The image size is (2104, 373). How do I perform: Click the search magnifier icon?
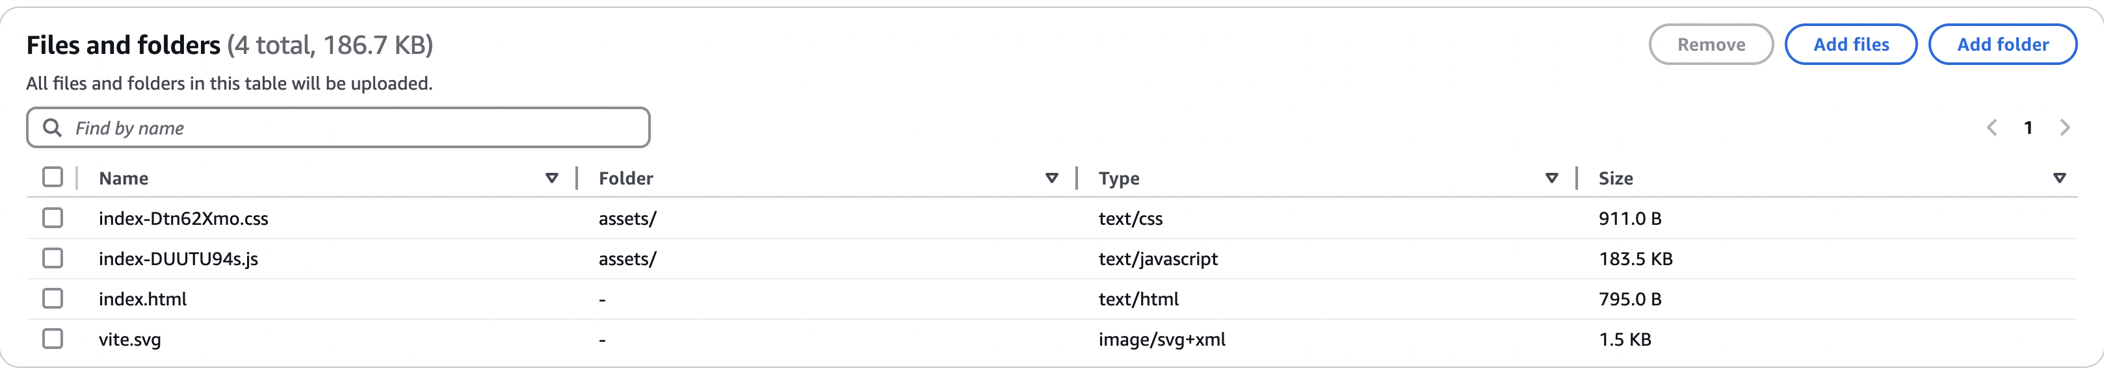pos(52,127)
